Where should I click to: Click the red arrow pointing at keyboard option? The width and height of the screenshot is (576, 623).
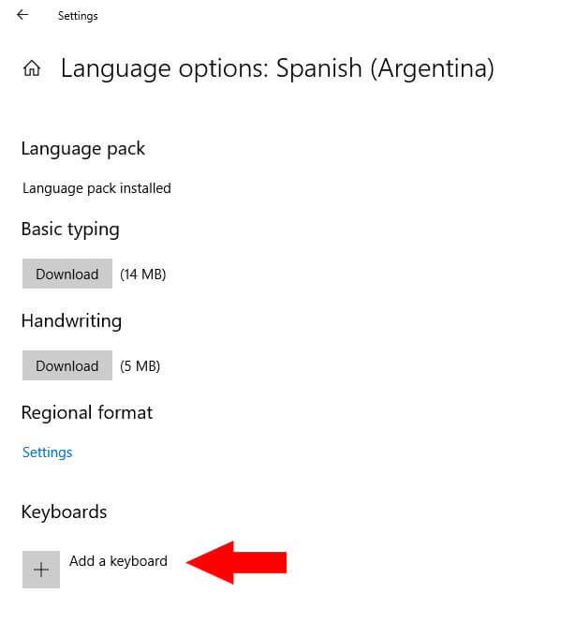click(x=237, y=562)
